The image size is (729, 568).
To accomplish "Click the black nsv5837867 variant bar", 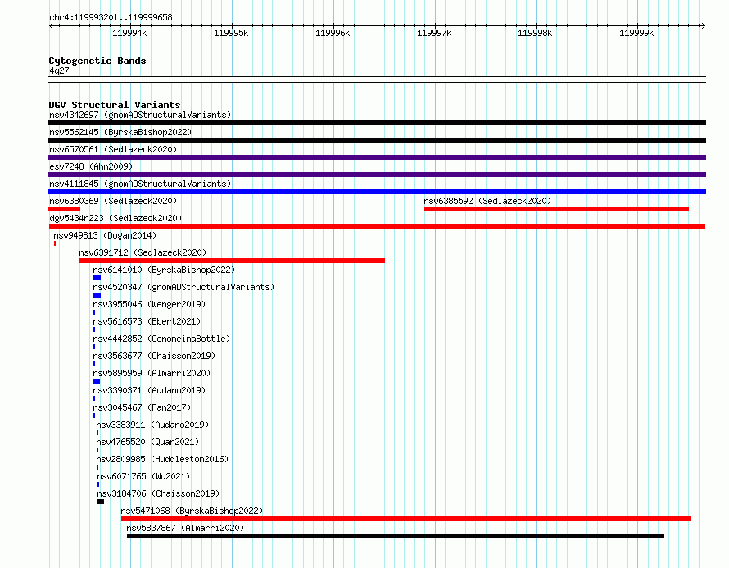I will 396,536.
